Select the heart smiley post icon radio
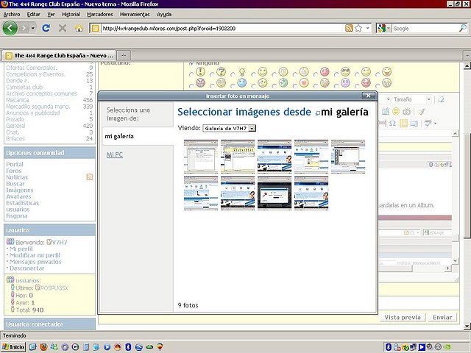 (294, 85)
